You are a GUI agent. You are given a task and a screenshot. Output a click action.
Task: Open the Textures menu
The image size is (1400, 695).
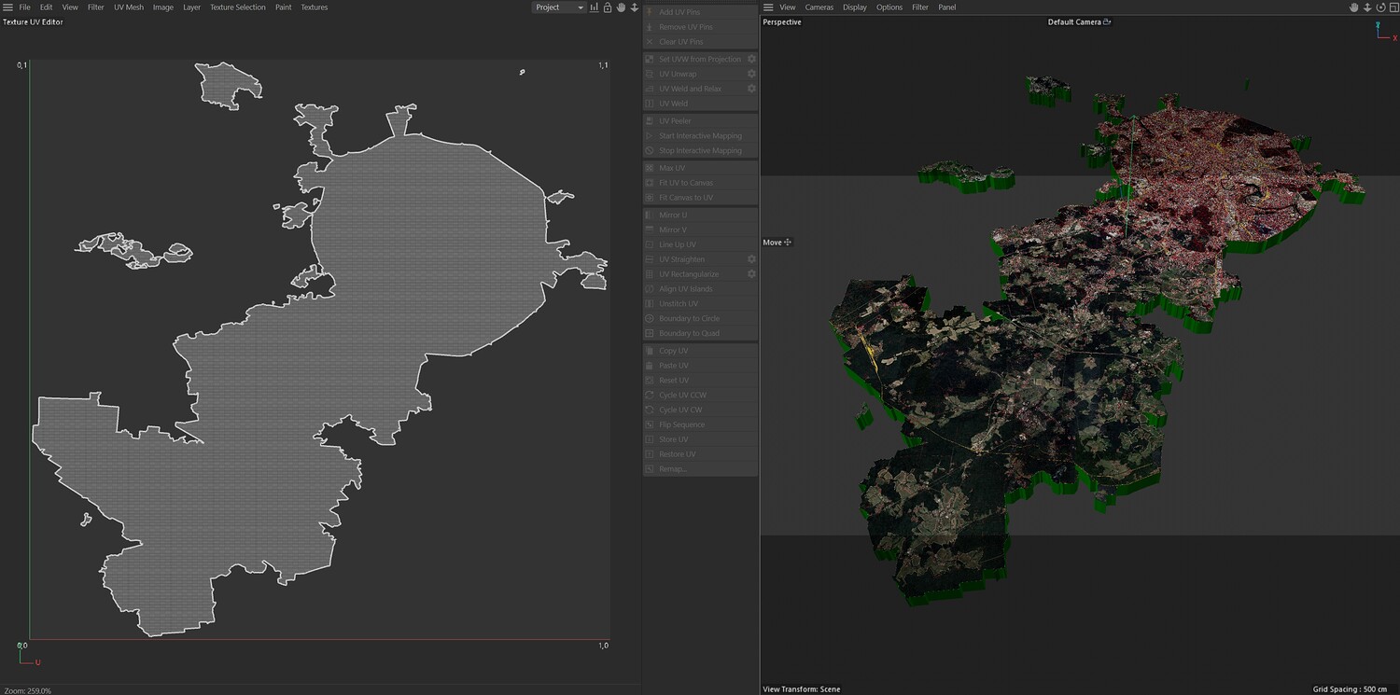[314, 7]
